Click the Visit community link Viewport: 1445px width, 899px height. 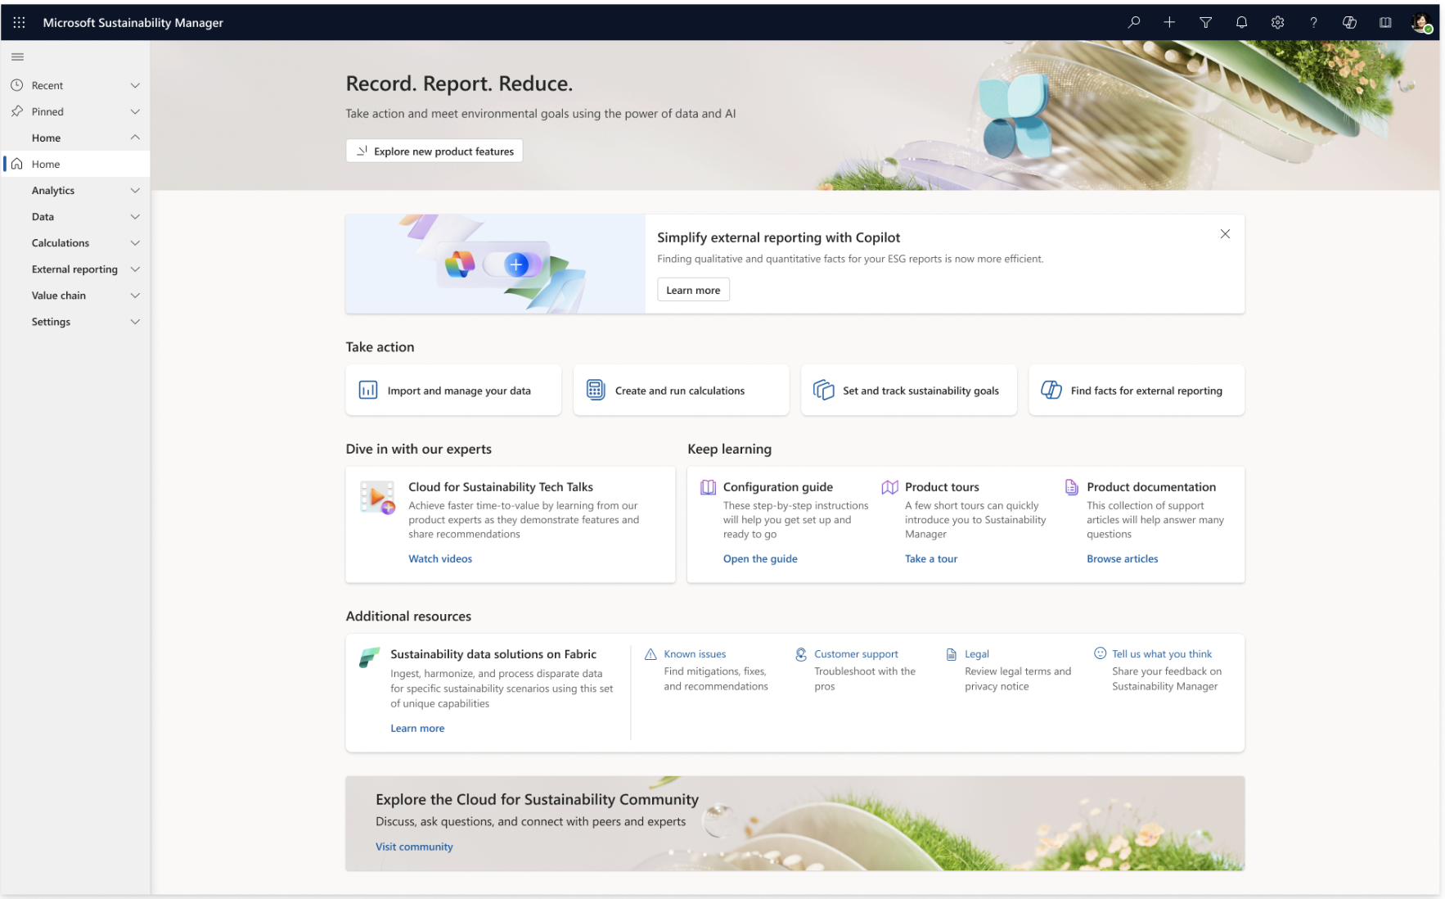coord(414,847)
